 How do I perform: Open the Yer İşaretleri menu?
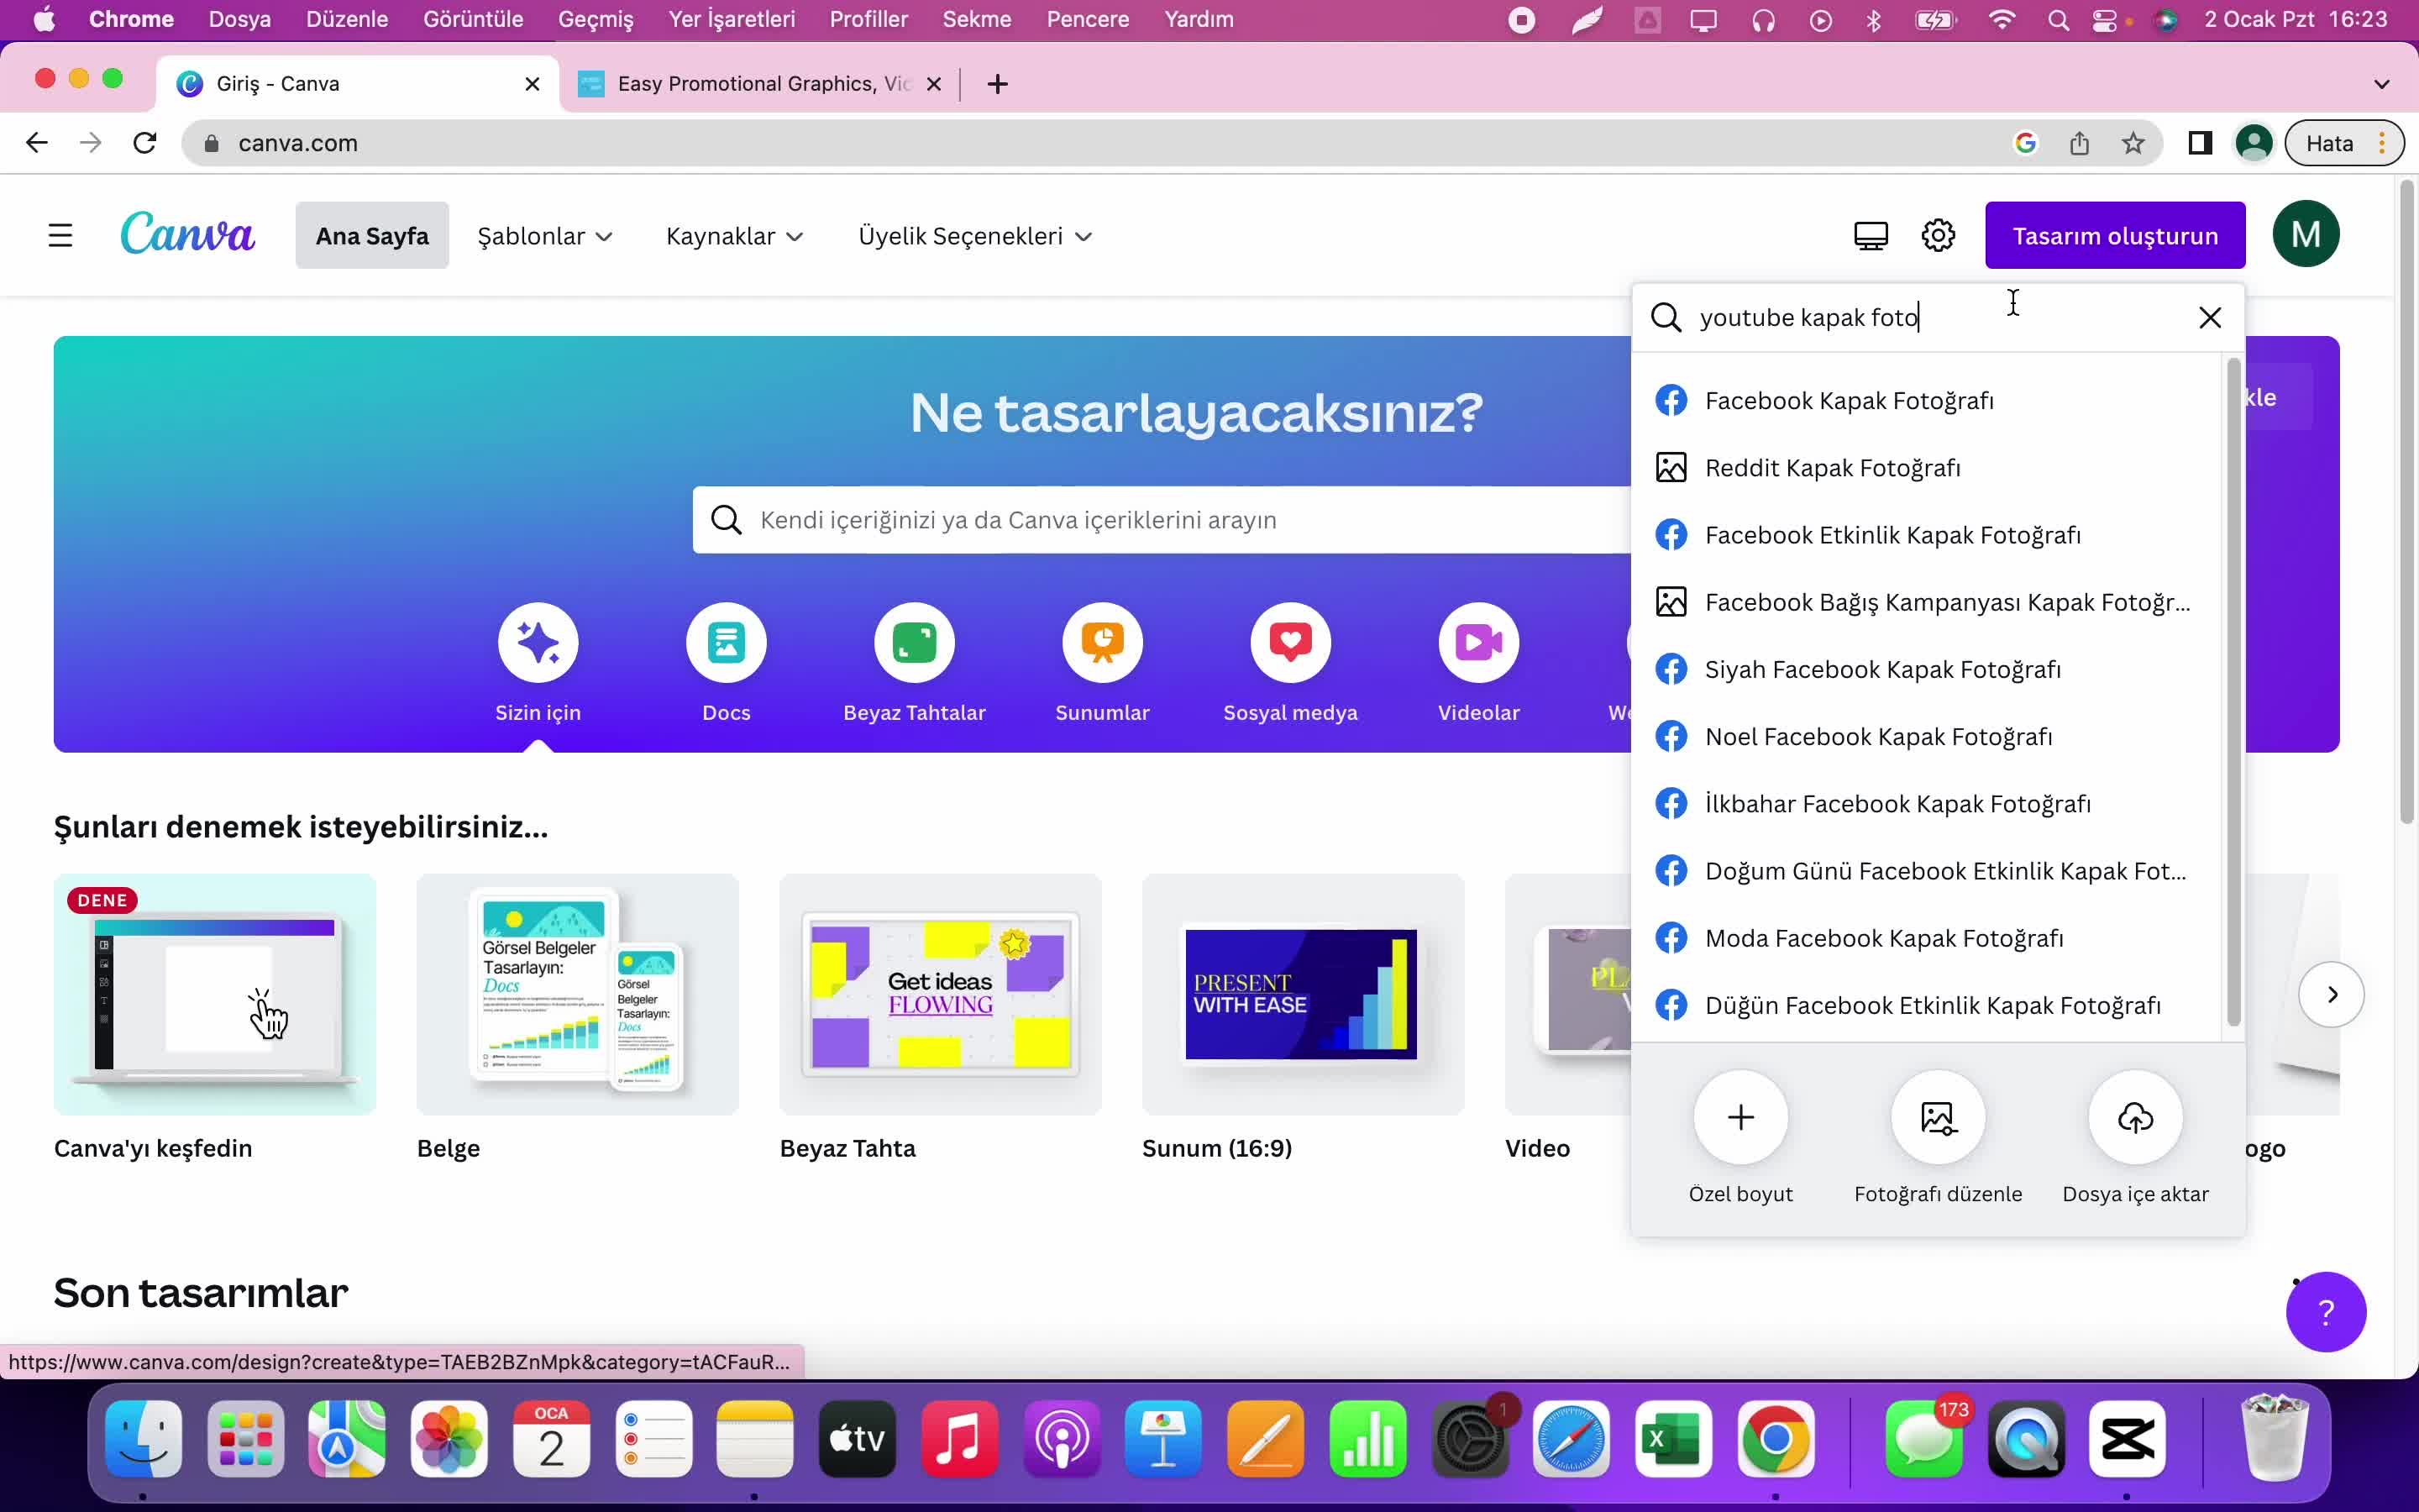(732, 20)
